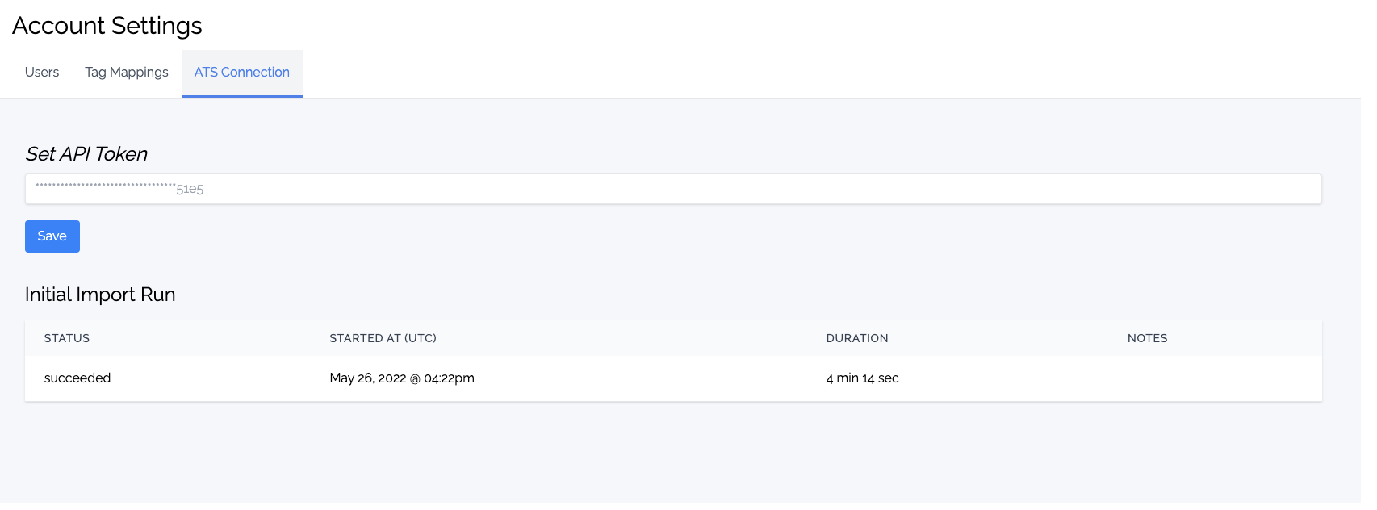The image size is (1377, 510).
Task: Click the STATUS column header
Action: (x=67, y=338)
